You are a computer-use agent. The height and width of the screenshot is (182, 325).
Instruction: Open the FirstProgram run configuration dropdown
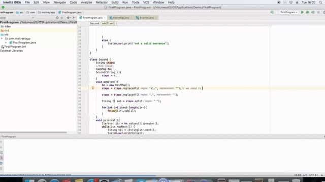288,12
